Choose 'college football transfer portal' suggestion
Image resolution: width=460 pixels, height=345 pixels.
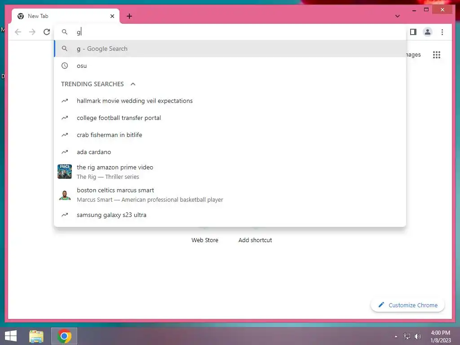(230, 118)
